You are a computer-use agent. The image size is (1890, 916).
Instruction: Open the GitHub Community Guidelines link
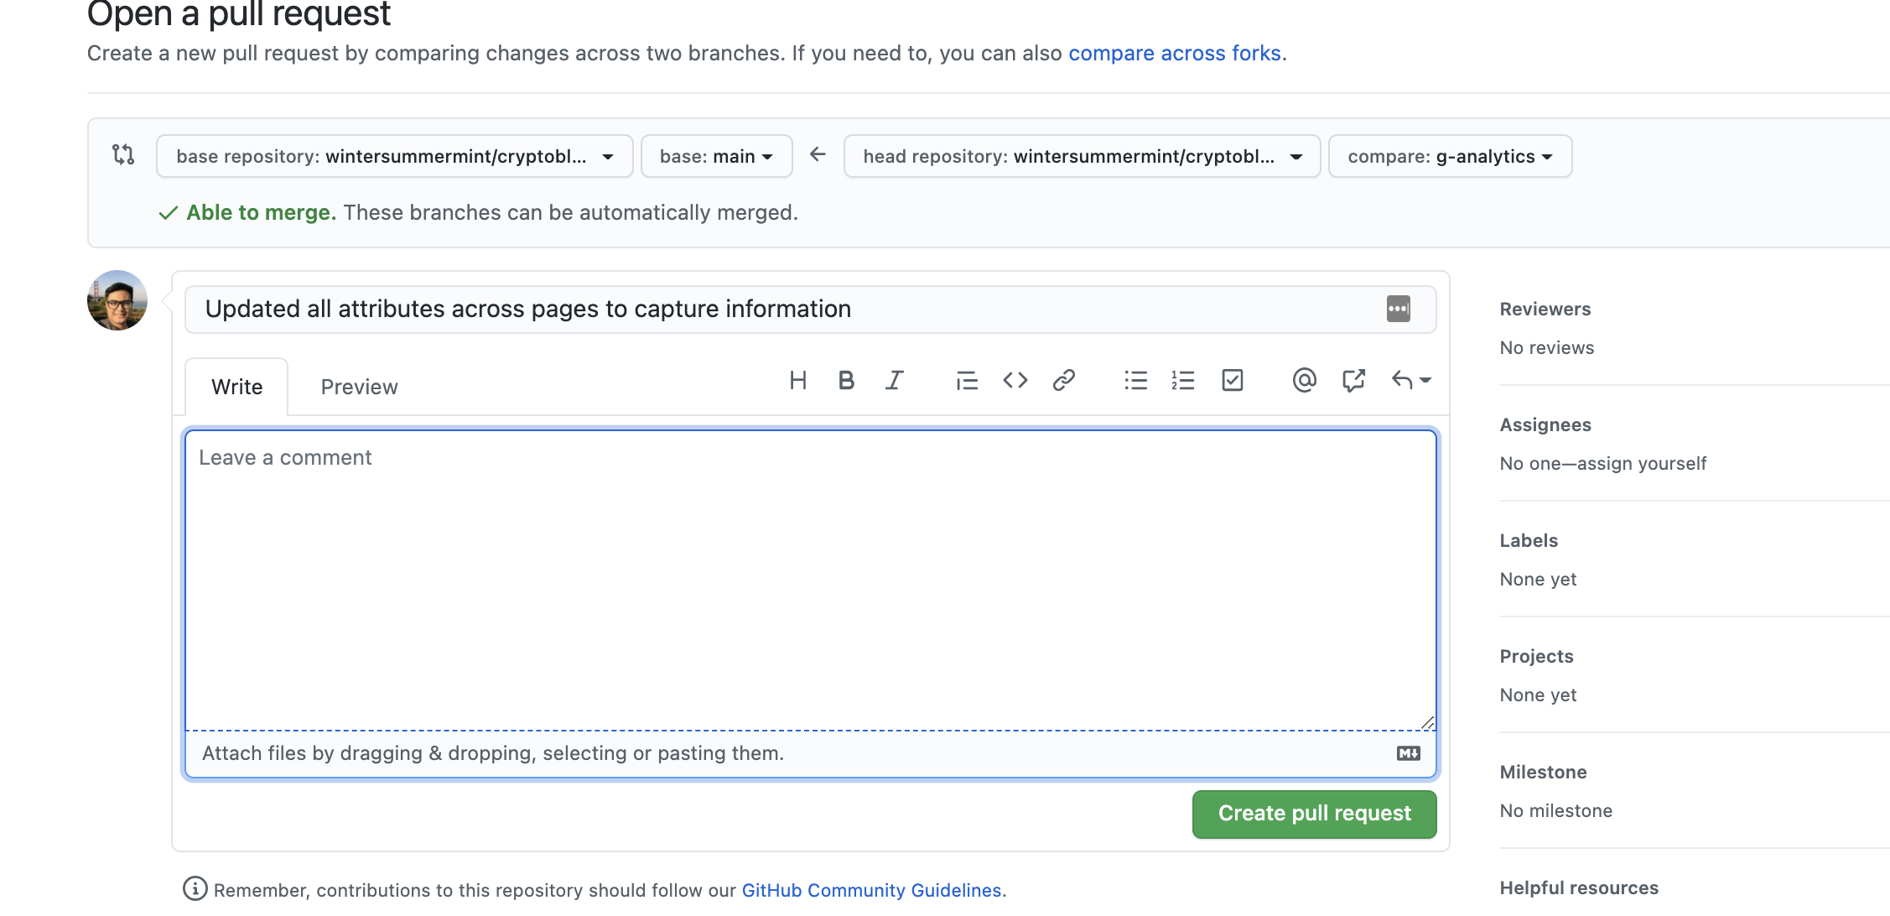coord(871,890)
